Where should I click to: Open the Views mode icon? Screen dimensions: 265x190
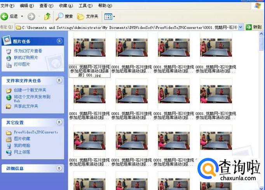pyautogui.click(x=108, y=17)
